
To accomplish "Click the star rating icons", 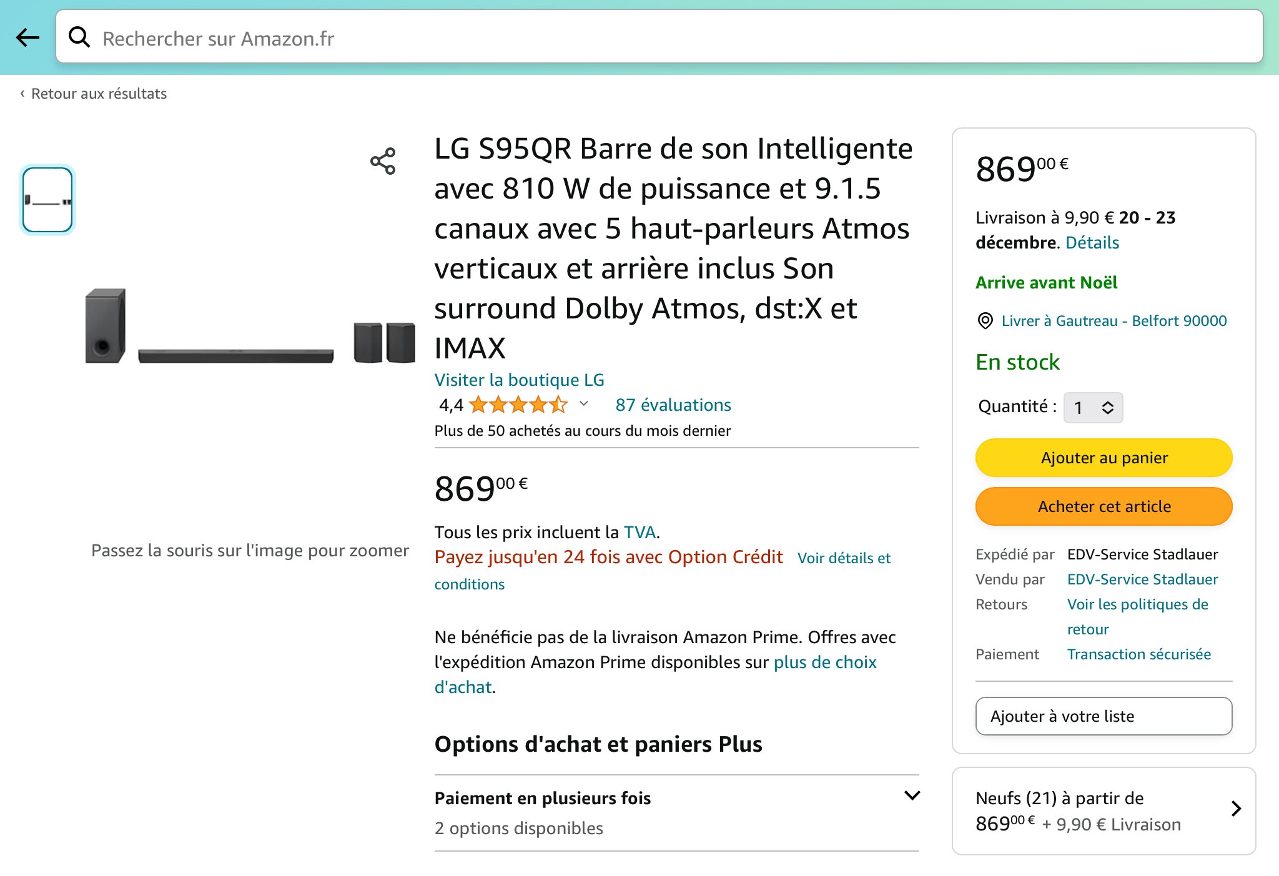I will (x=518, y=405).
